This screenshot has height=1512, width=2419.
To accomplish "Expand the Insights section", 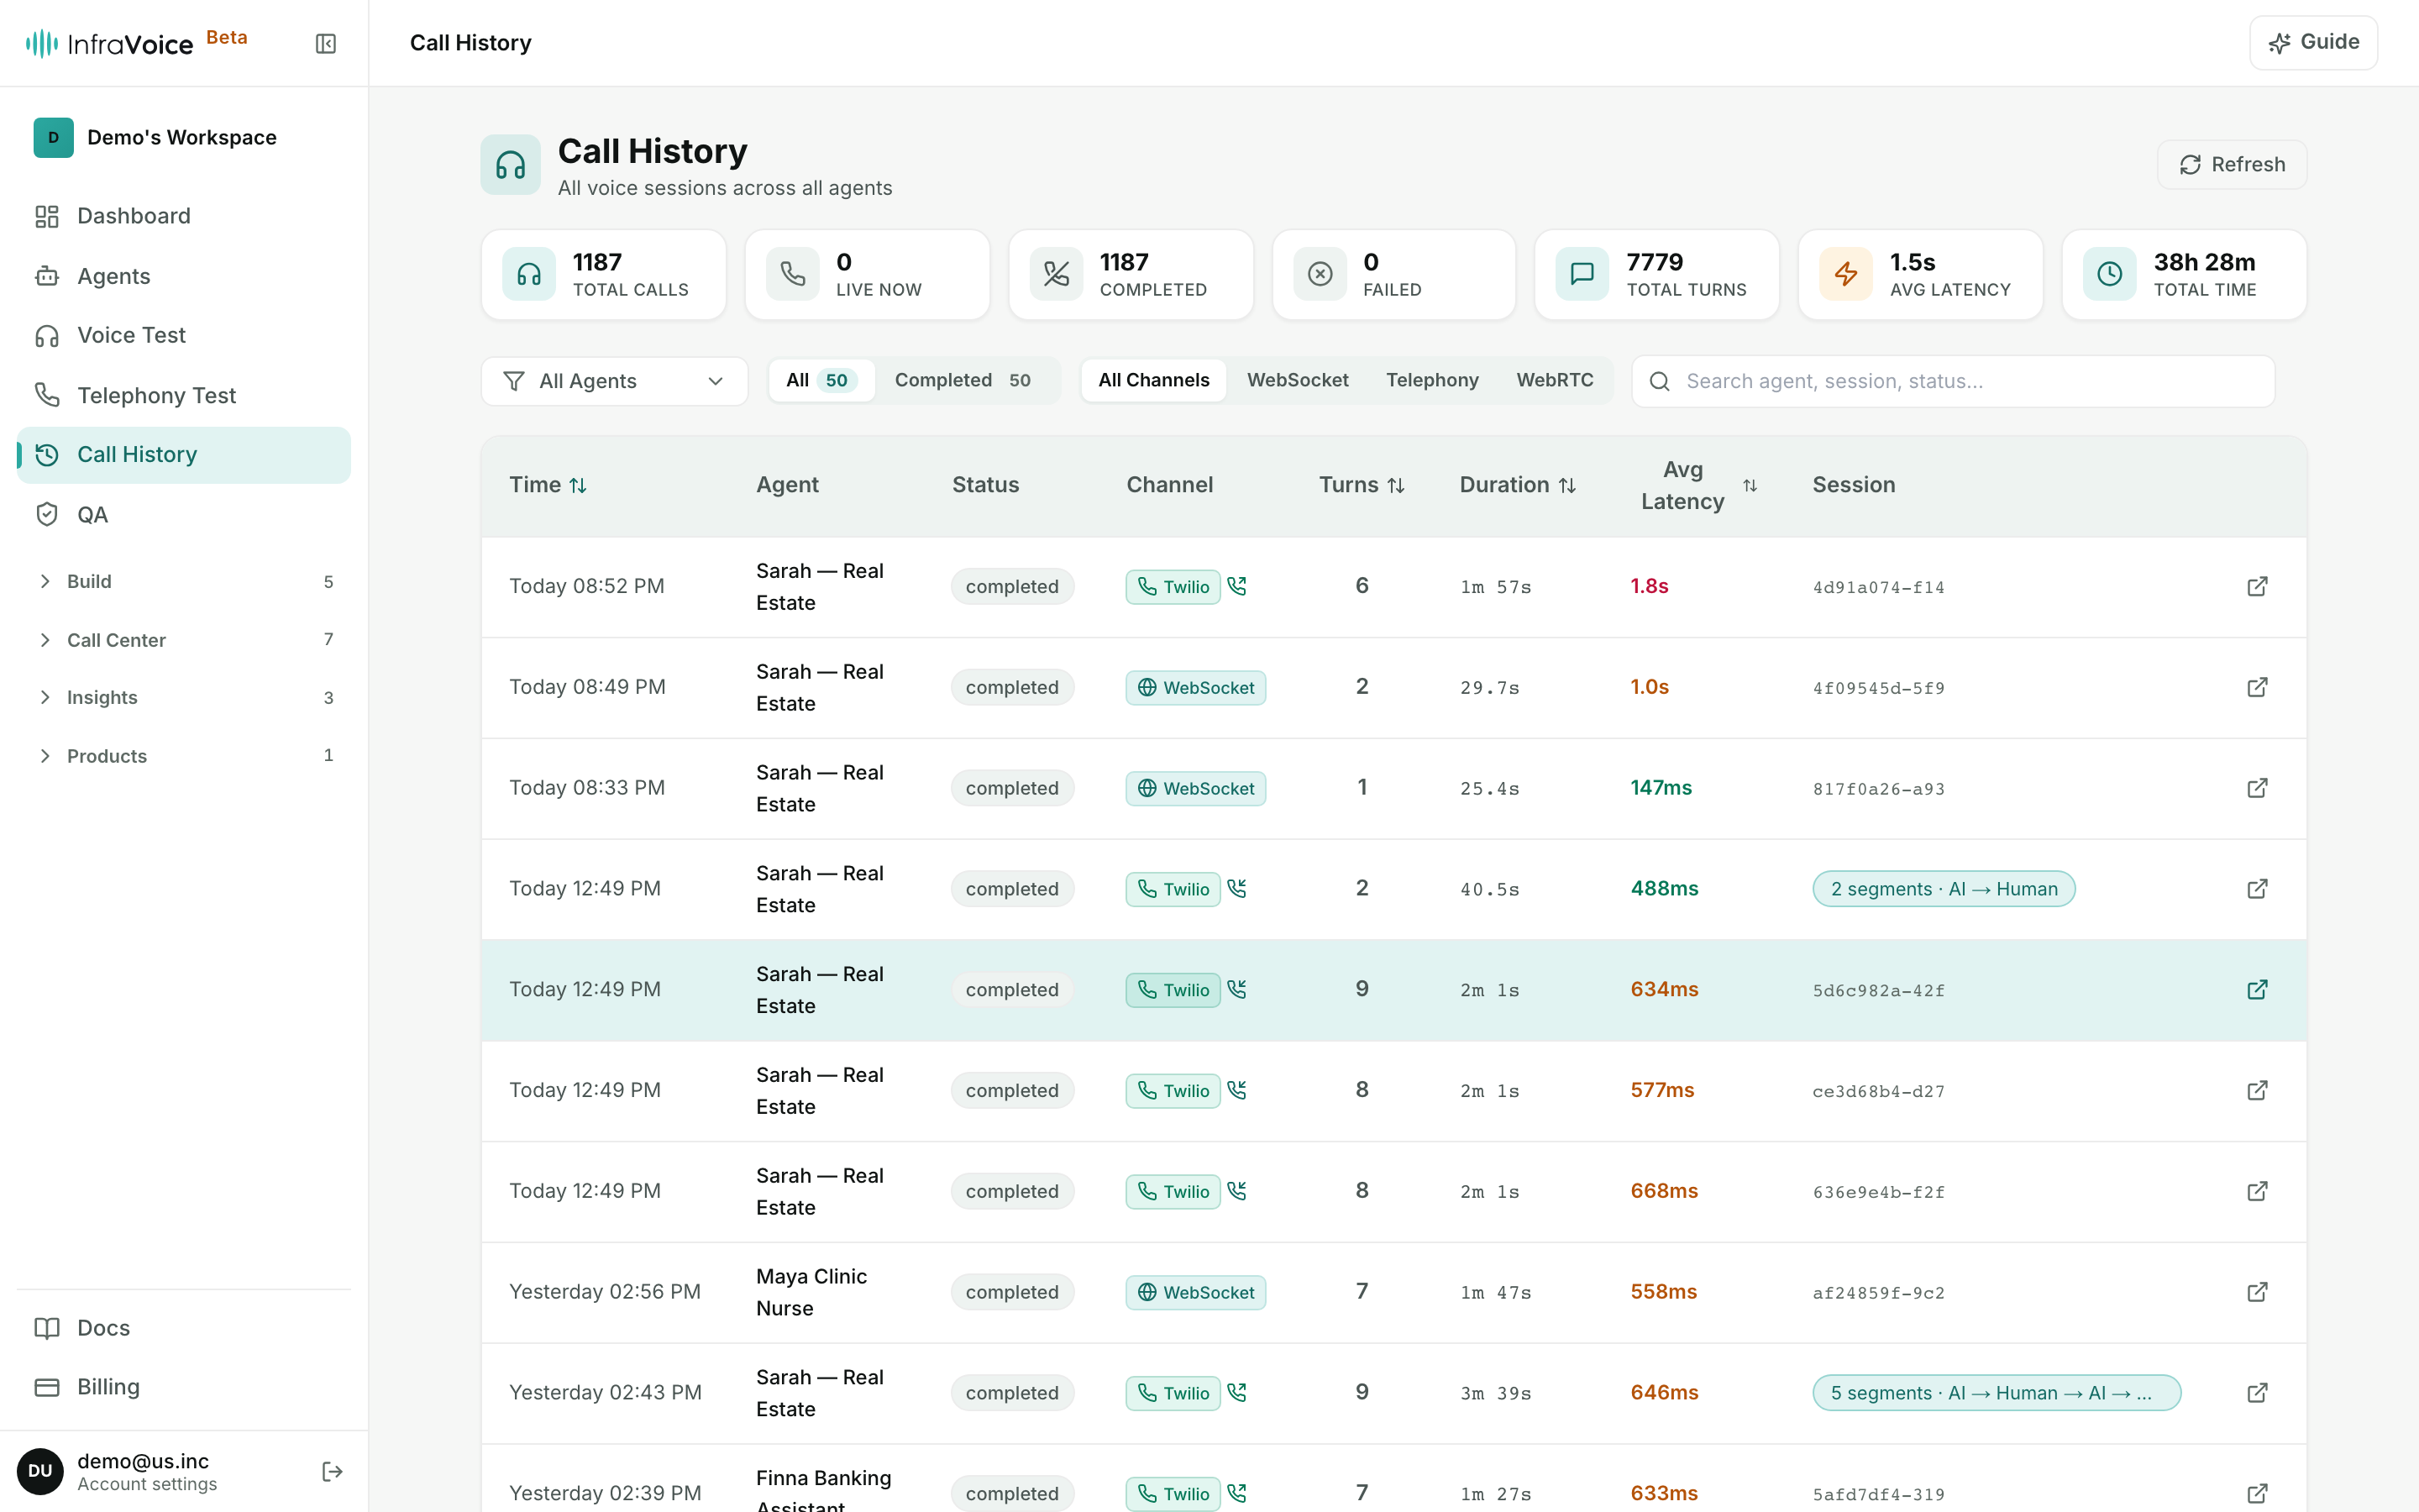I will coord(184,697).
